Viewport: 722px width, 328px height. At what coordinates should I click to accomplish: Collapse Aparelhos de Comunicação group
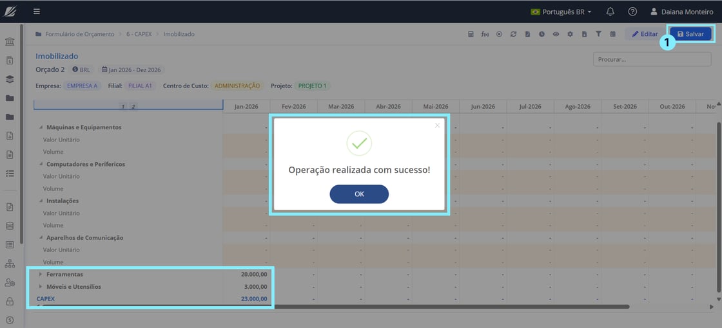41,237
